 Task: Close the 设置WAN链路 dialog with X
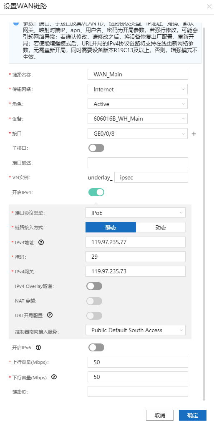pos(209,7)
